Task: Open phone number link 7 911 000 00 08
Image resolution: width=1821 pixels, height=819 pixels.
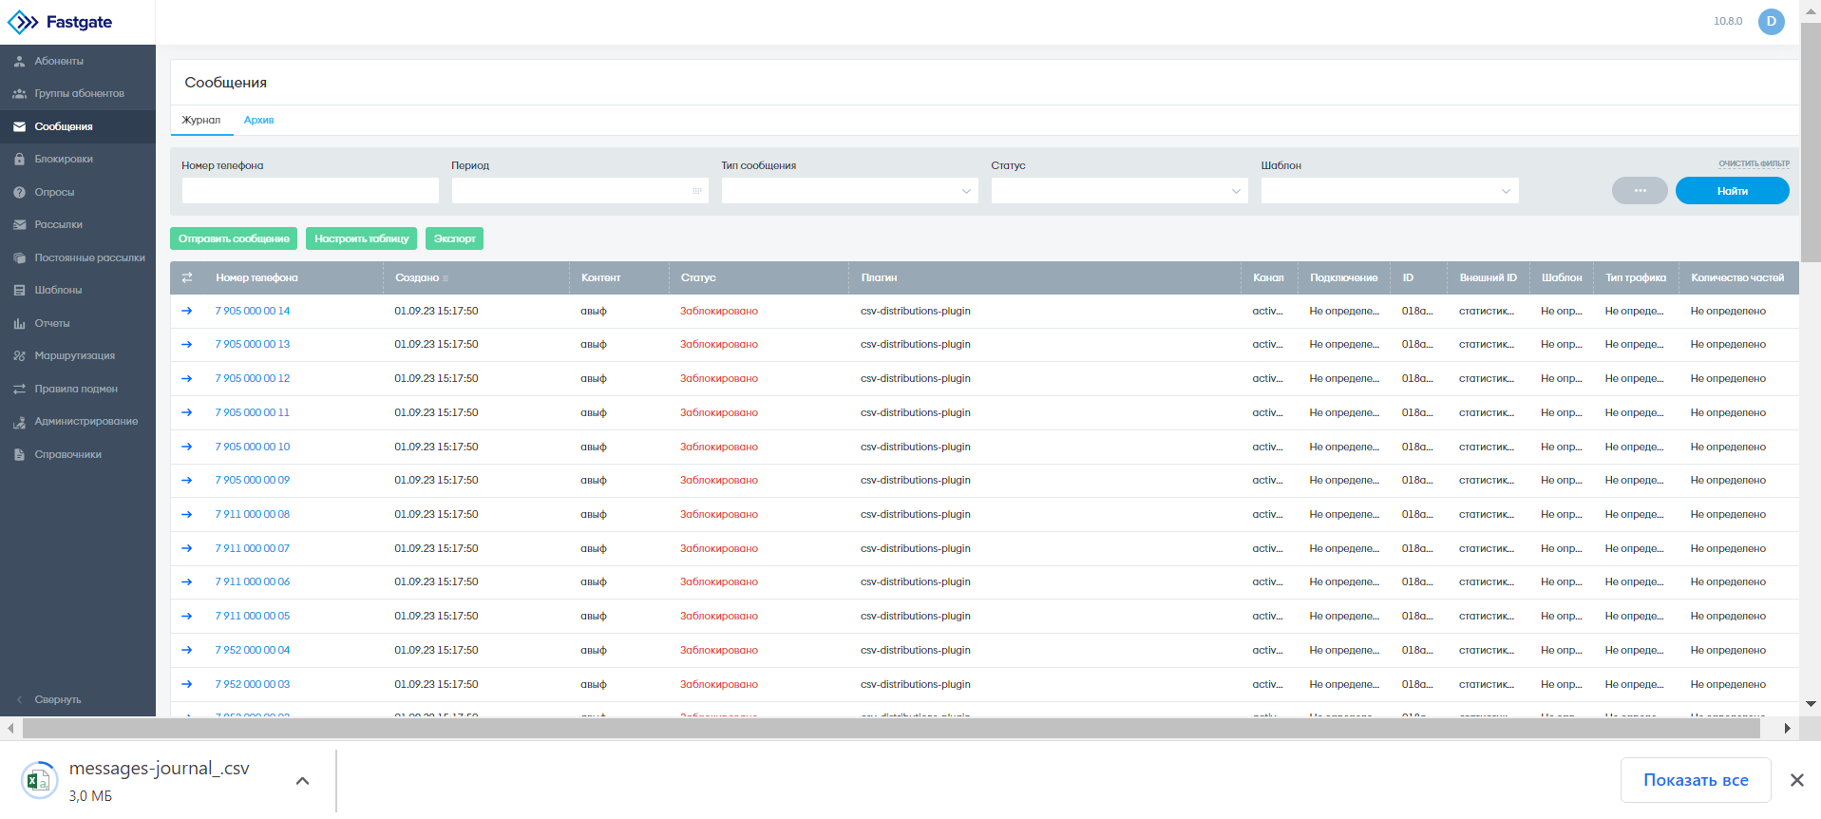Action: click(253, 514)
